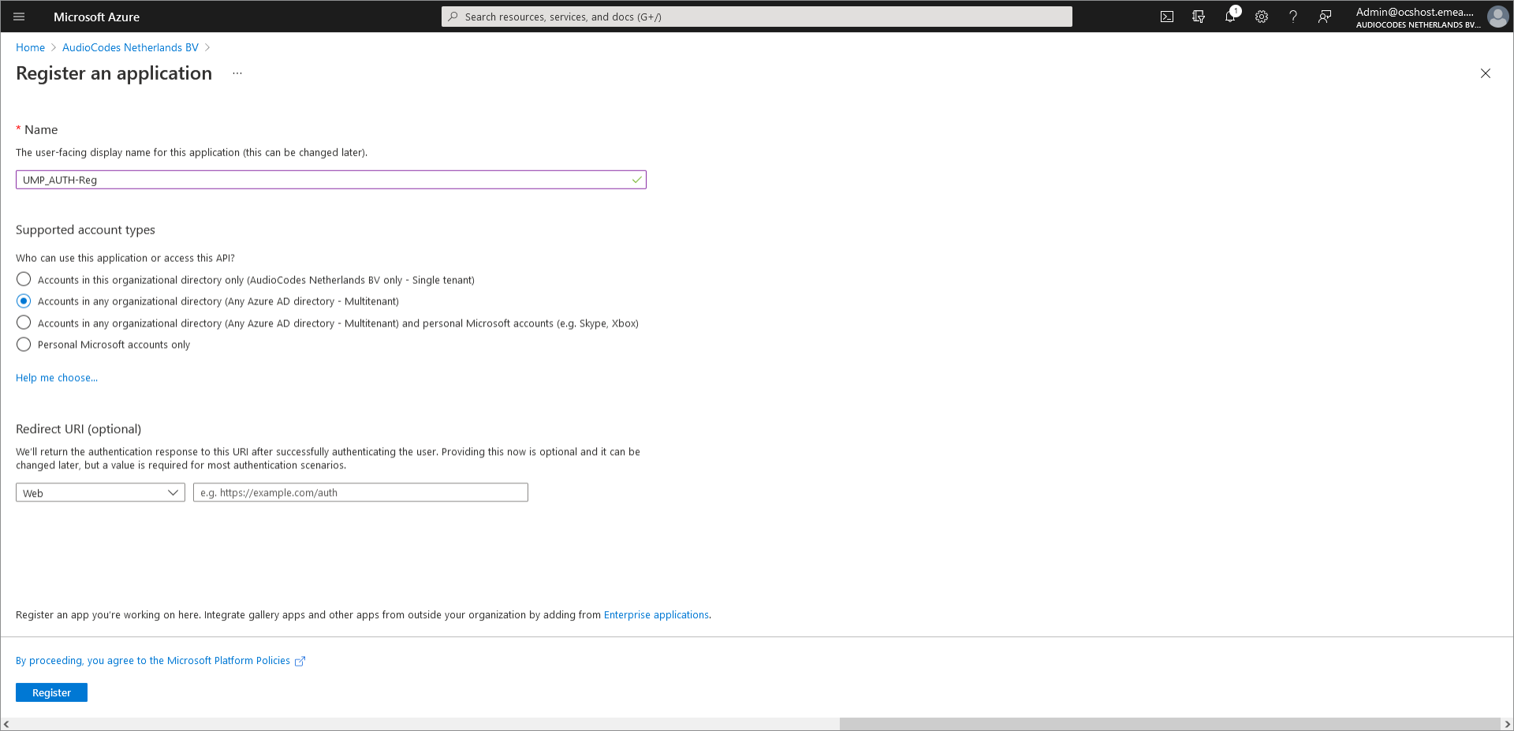Open portal settings gear
1514x731 pixels.
(1262, 17)
